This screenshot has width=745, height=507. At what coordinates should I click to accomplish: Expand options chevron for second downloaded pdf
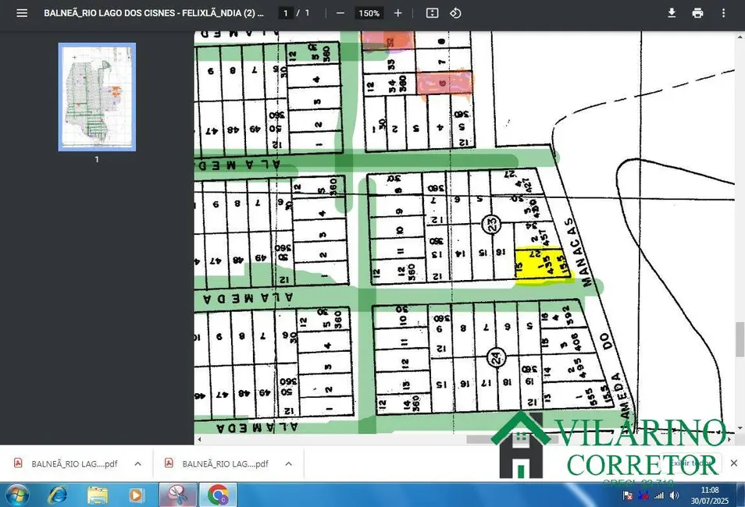[288, 463]
